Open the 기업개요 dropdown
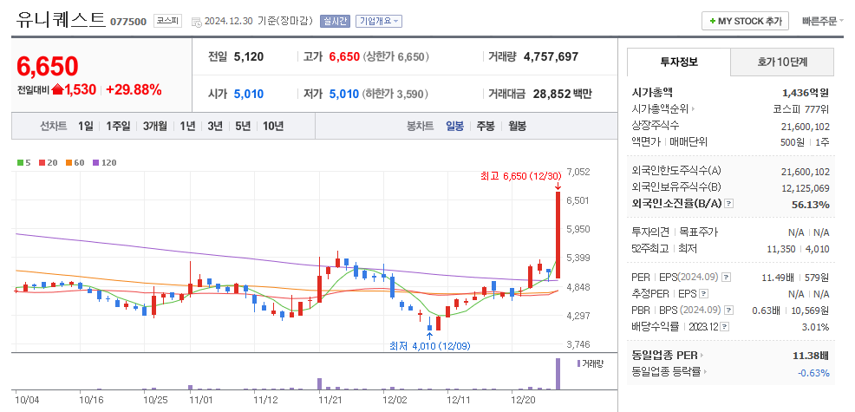This screenshot has height=412, width=855. 378,22
